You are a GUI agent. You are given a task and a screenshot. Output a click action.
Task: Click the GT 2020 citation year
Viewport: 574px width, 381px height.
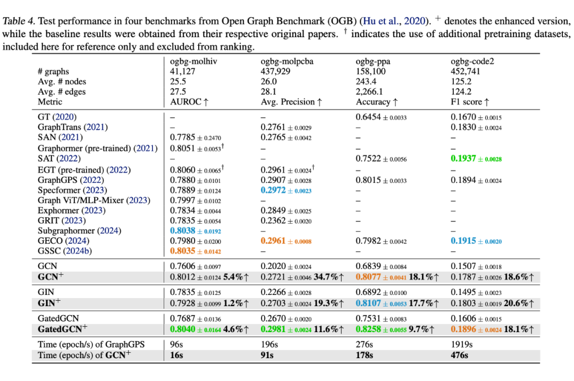[64, 117]
